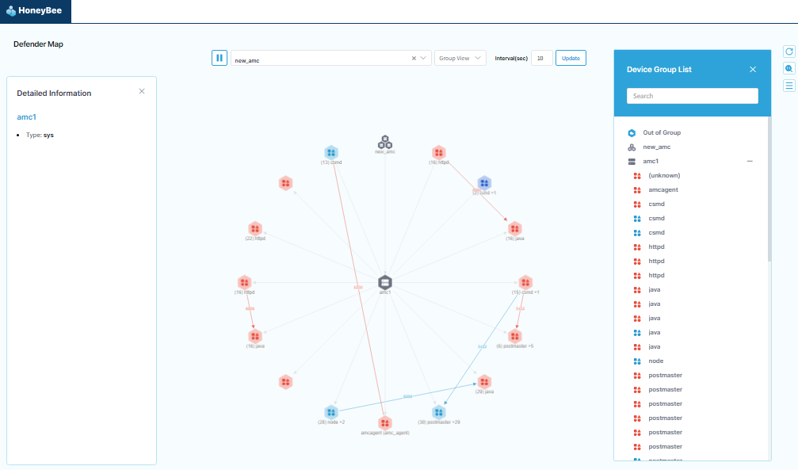The width and height of the screenshot is (798, 470).
Task: Click the amcagent entry's red icon
Action: [x=637, y=190]
